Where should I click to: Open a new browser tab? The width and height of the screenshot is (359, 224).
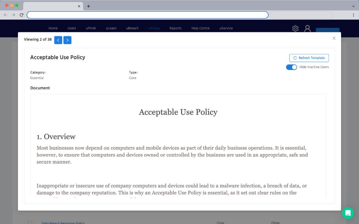(x=88, y=6)
